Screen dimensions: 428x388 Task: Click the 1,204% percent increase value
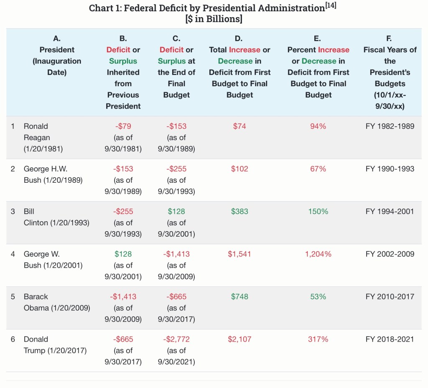[318, 254]
